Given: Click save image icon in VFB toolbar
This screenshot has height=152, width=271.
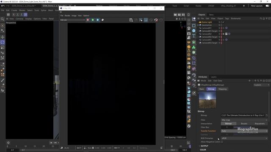Looking at the screenshot, I should pos(131,20).
